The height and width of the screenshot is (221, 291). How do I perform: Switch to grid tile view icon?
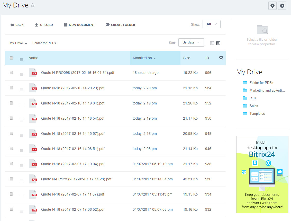212,43
